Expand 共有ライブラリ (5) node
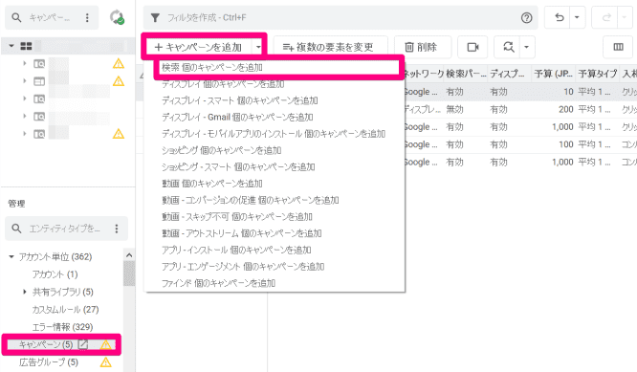This screenshot has height=372, width=637. point(24,292)
